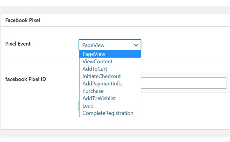
Task: Choose the Lead event option
Action: (88, 106)
